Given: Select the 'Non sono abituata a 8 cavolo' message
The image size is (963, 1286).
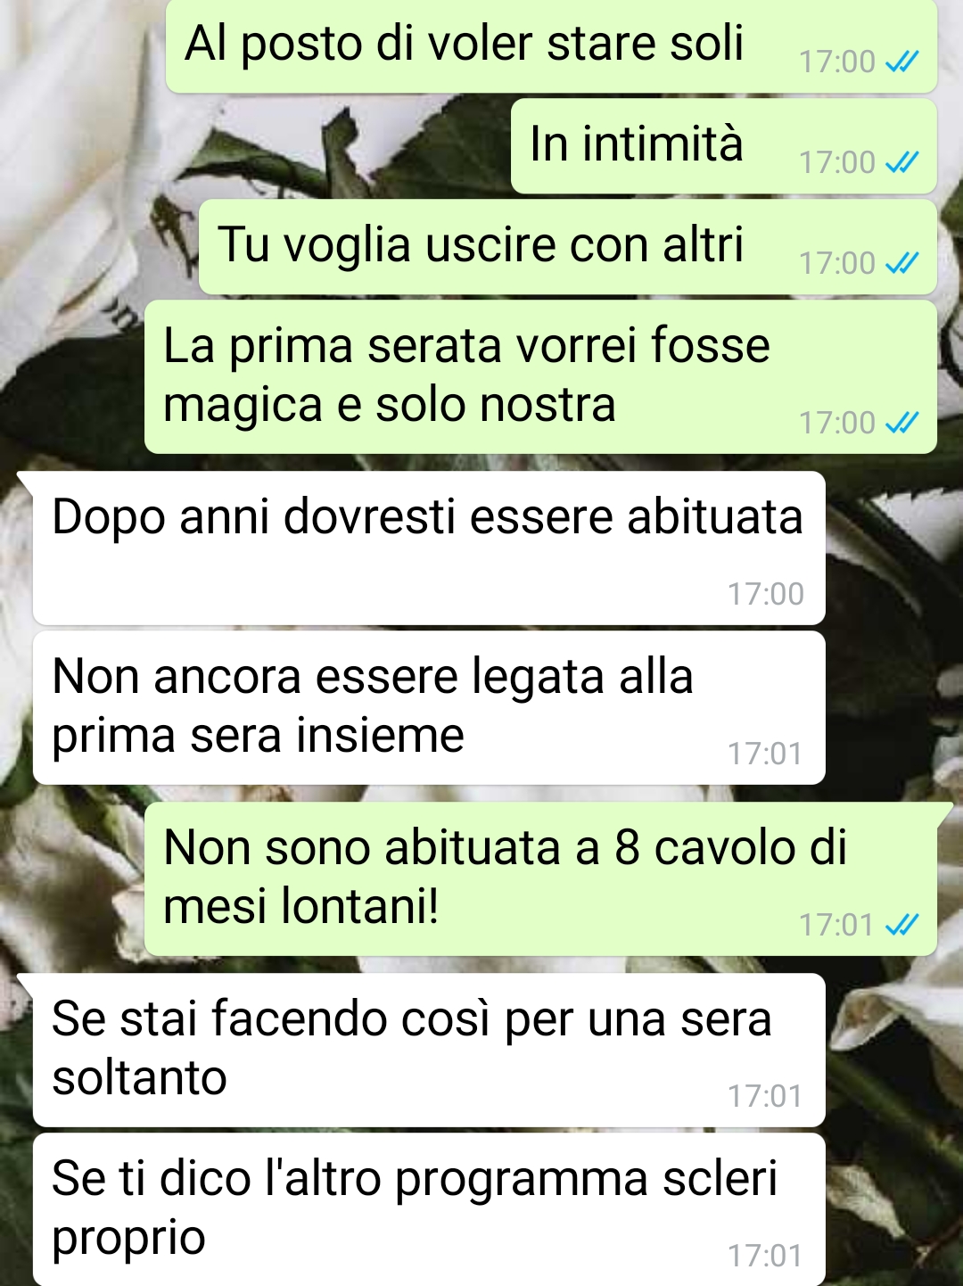Looking at the screenshot, I should [x=540, y=879].
